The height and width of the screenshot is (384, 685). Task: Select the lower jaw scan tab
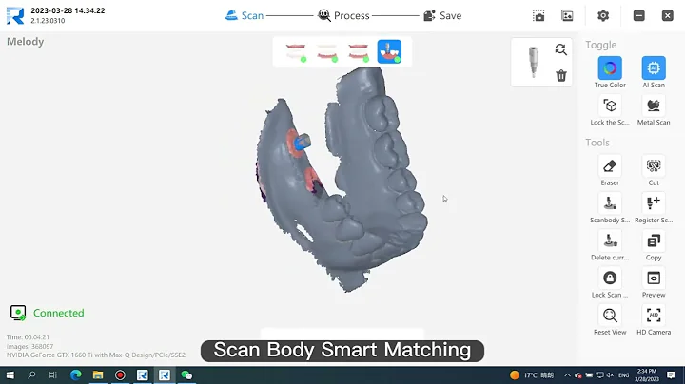click(326, 52)
